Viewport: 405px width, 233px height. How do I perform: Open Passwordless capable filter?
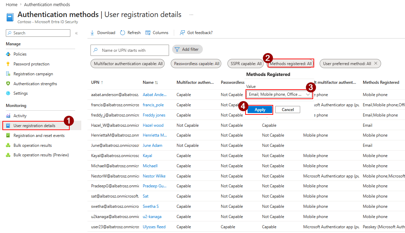[196, 64]
